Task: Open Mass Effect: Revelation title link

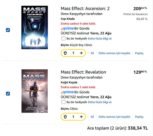Action: pyautogui.click(x=83, y=72)
